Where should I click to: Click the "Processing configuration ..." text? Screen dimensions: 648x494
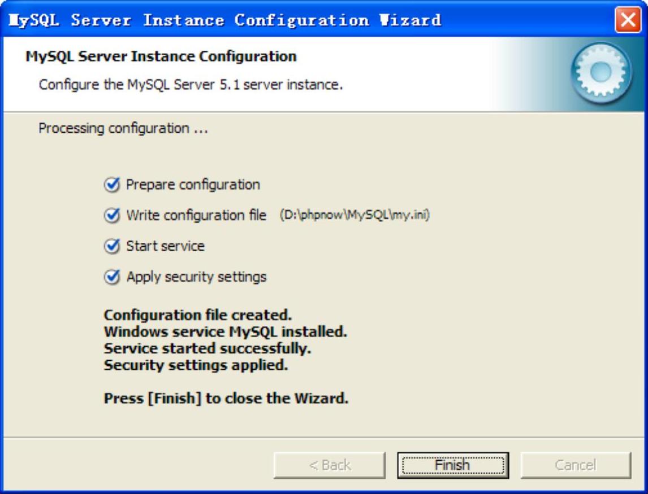123,128
